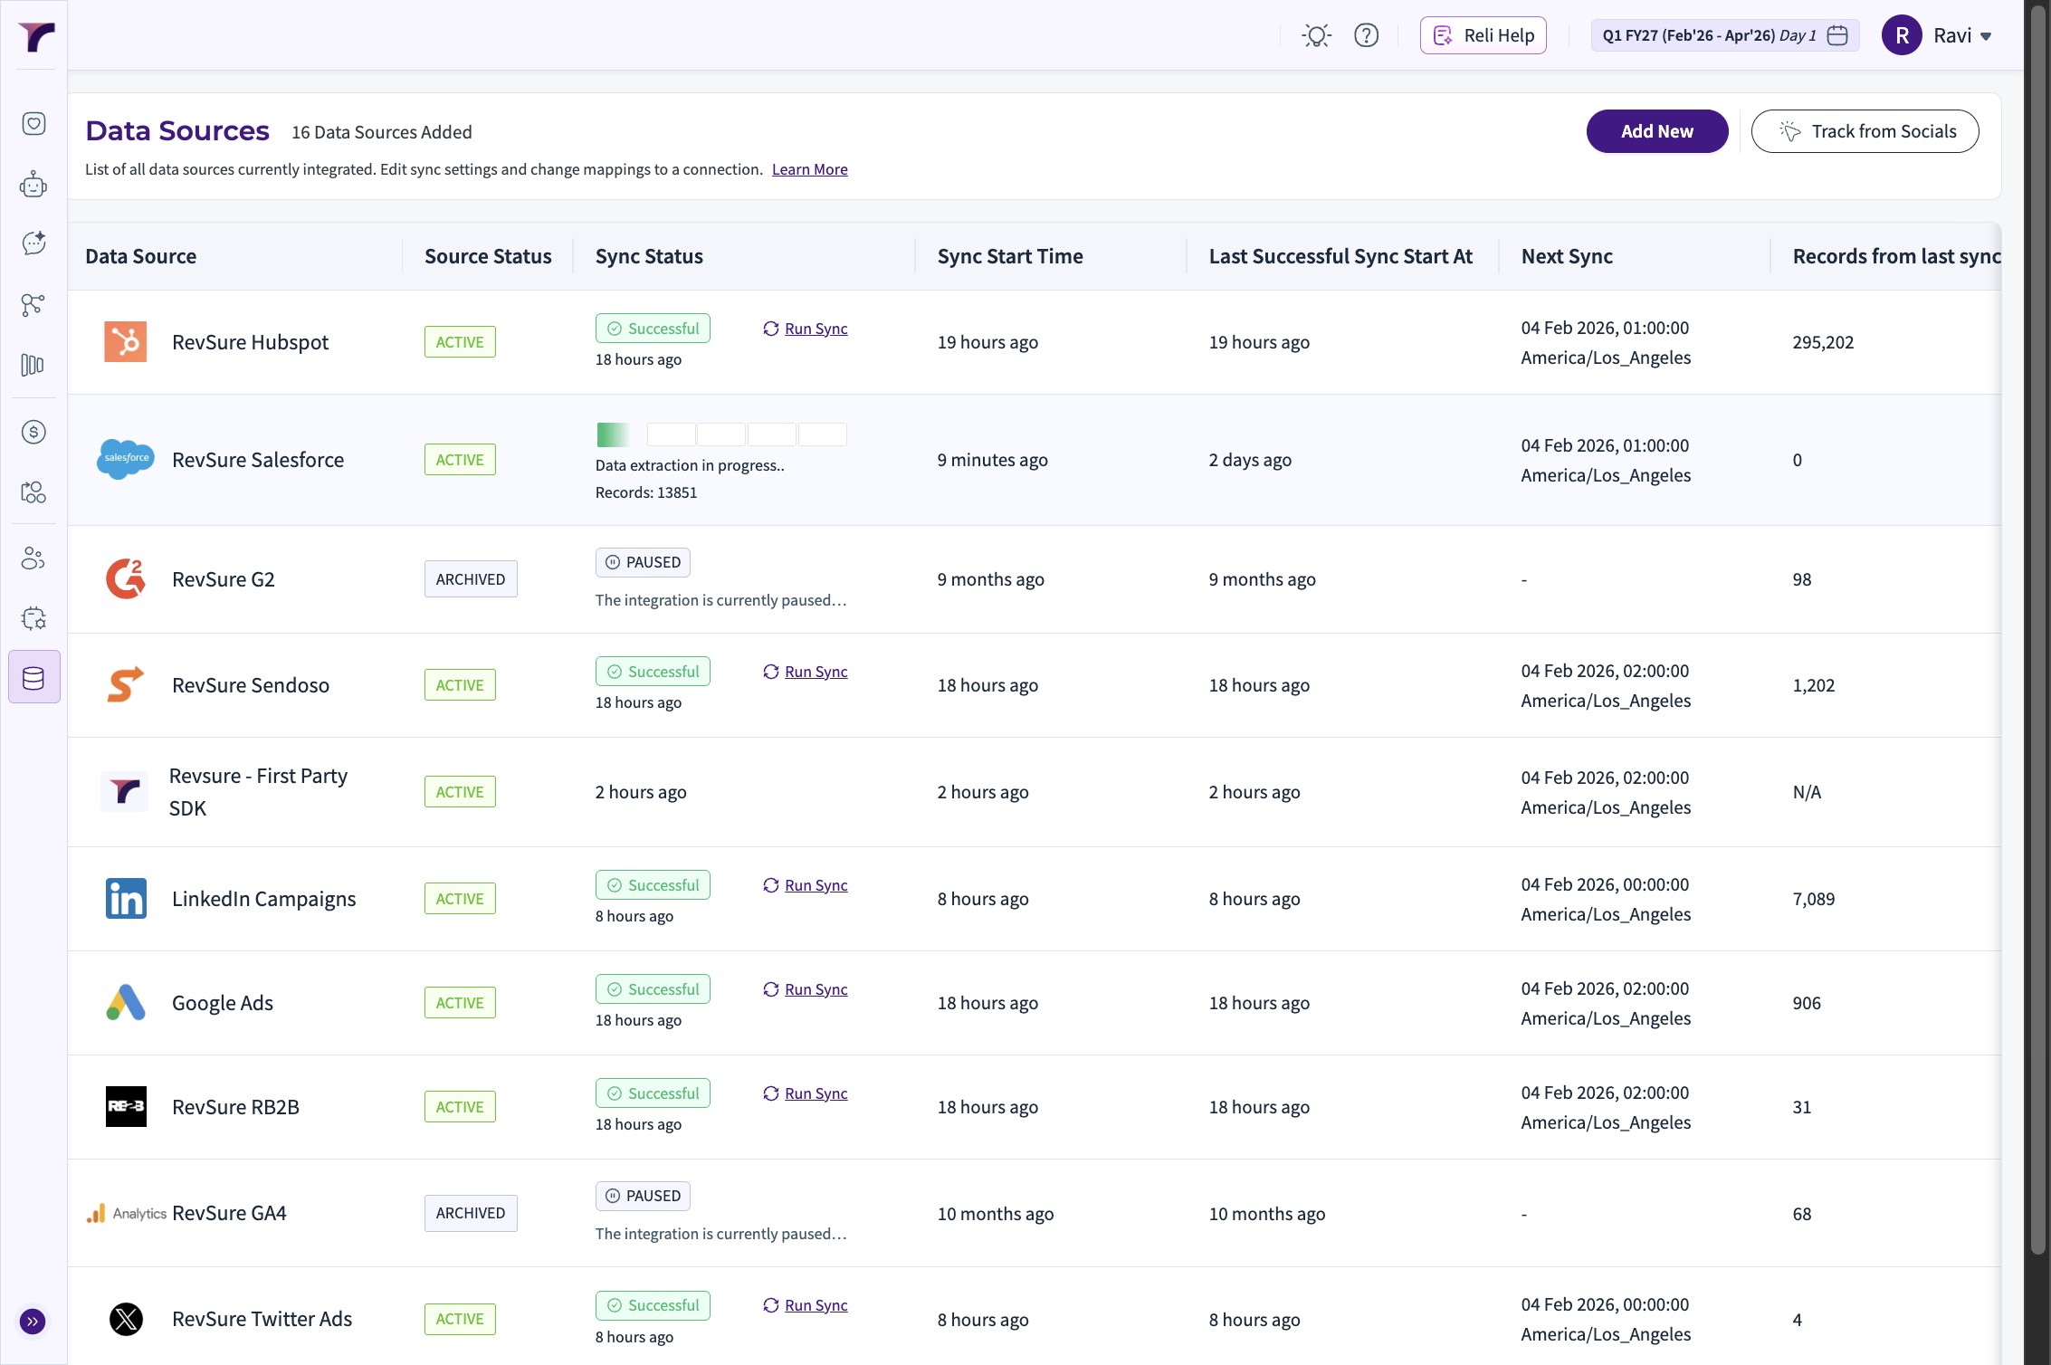This screenshot has width=2051, height=1365.
Task: Select the database Data Sources sidebar icon
Action: pos(33,677)
